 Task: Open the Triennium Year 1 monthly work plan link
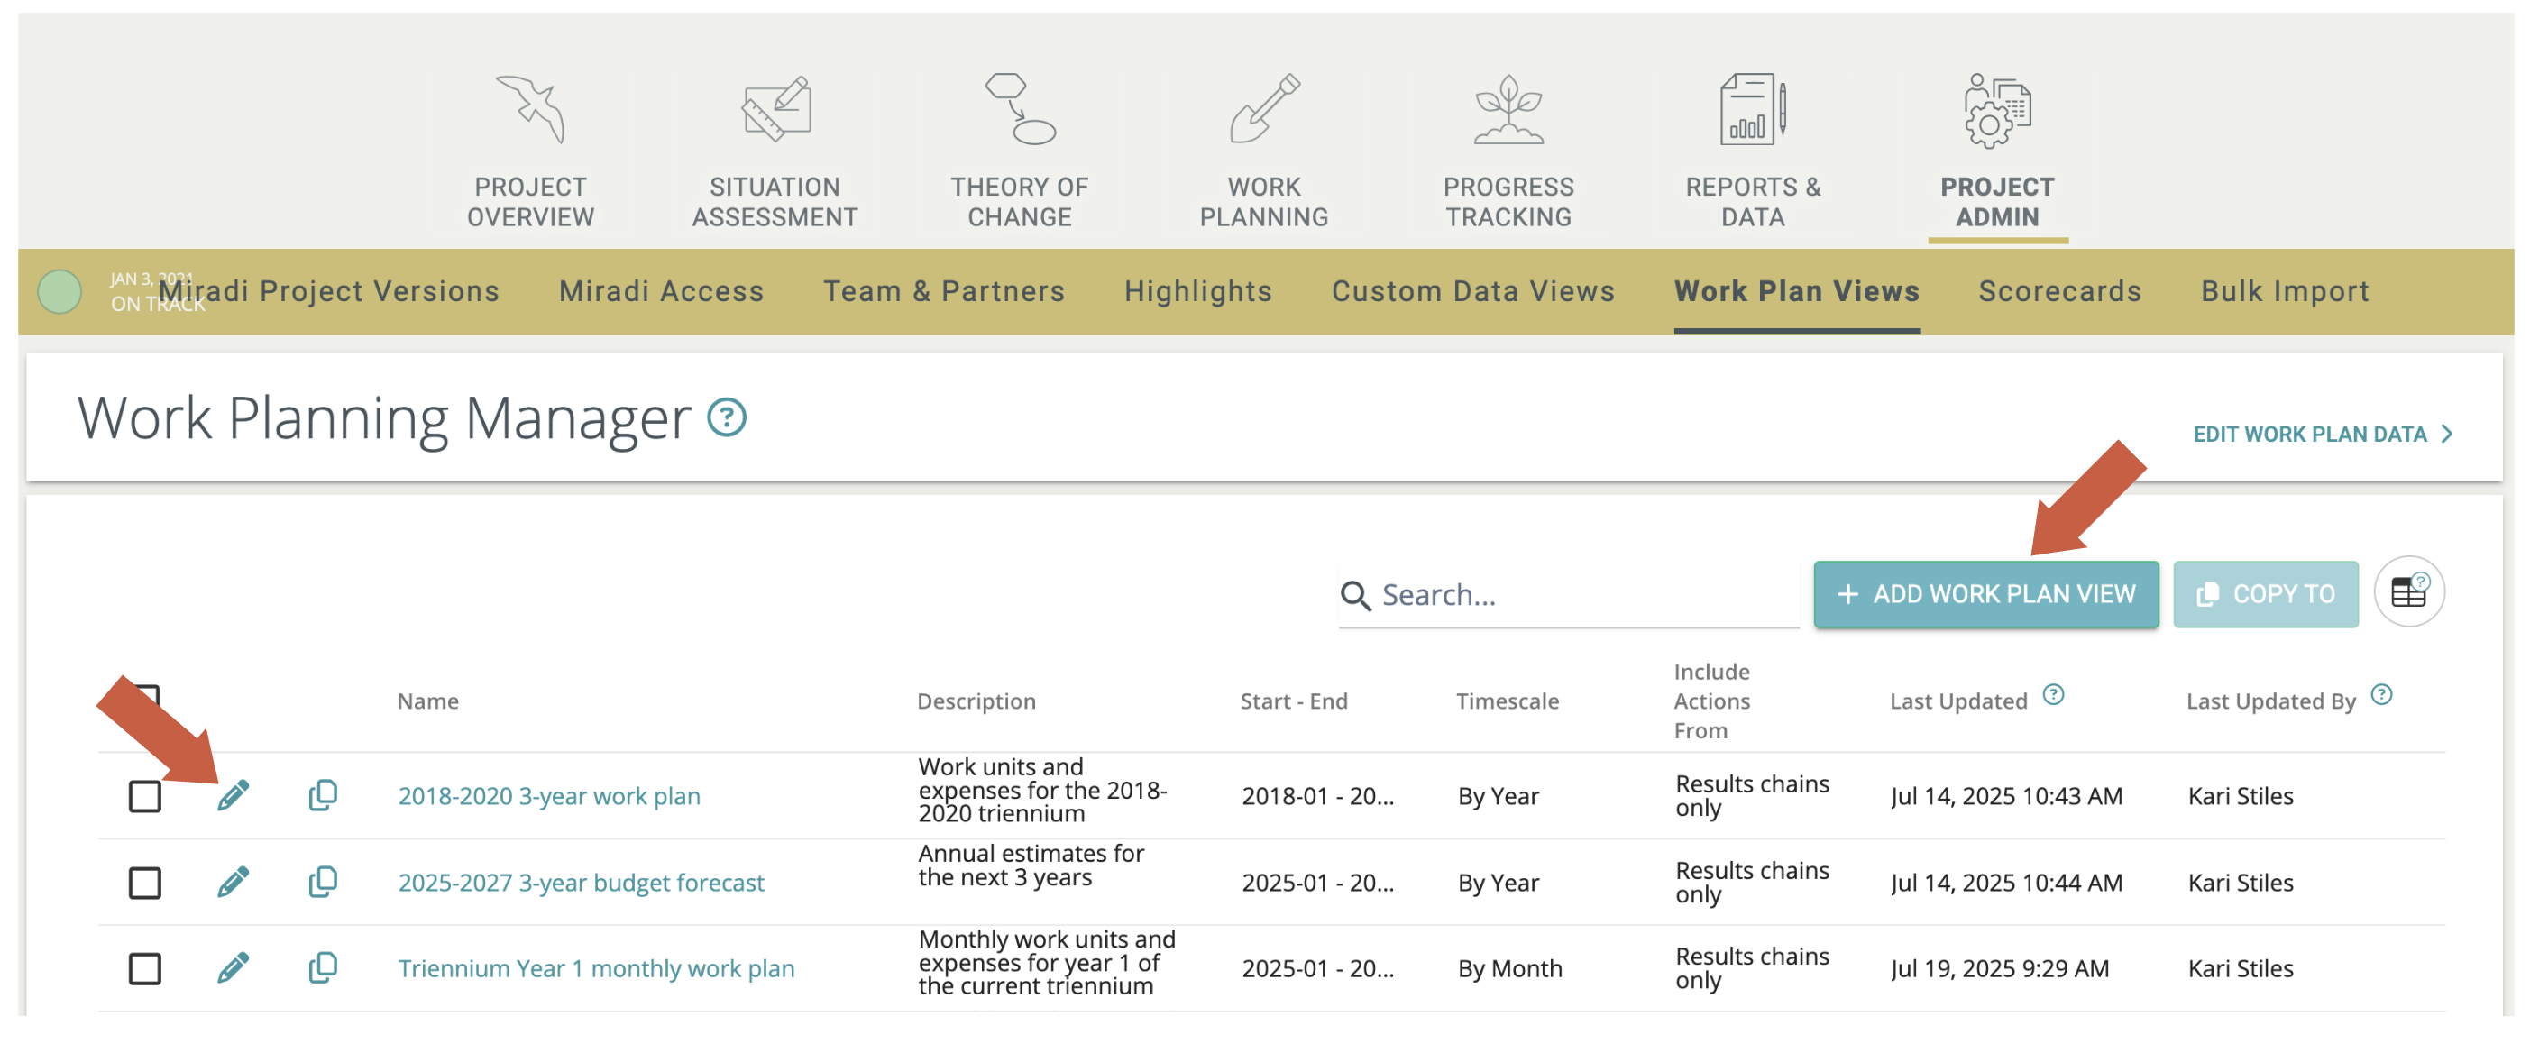[595, 968]
